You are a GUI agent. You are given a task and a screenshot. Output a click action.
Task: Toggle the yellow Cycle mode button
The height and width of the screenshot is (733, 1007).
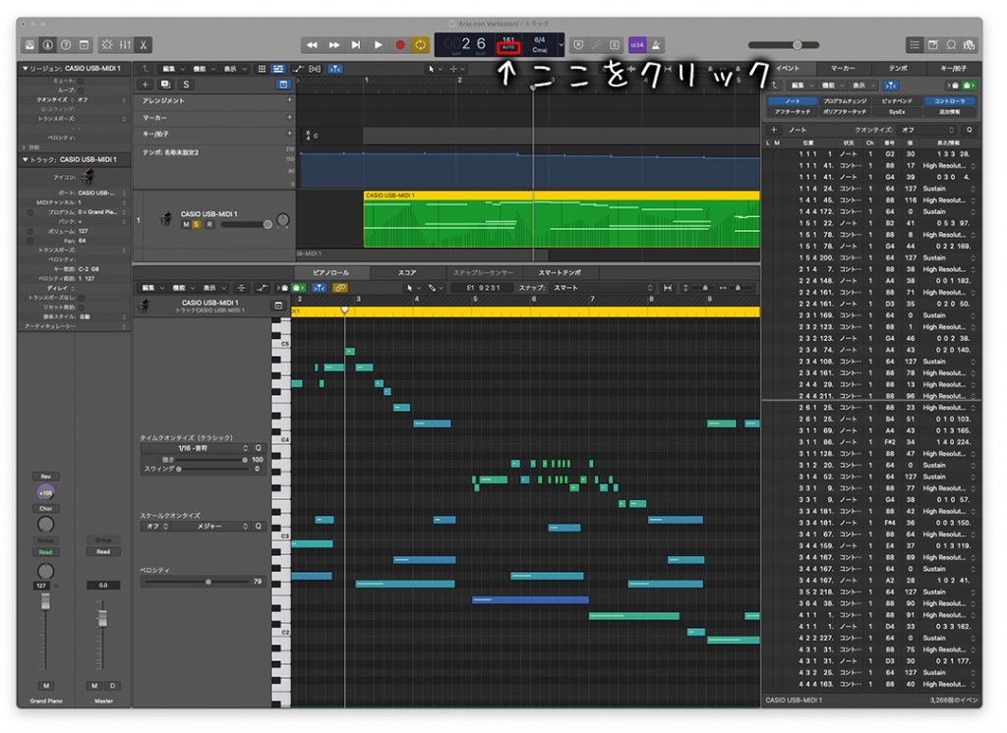click(420, 45)
